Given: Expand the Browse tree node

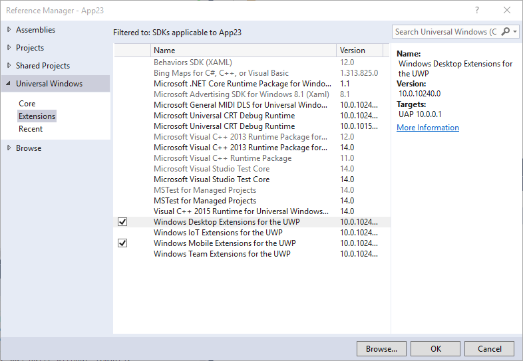Looking at the screenshot, I should pyautogui.click(x=9, y=148).
